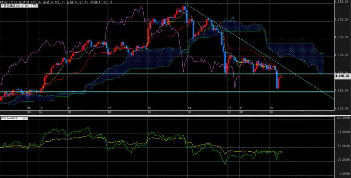Click the 11 date marker on time axis
The width and height of the screenshot is (351, 178).
pyautogui.click(x=69, y=108)
